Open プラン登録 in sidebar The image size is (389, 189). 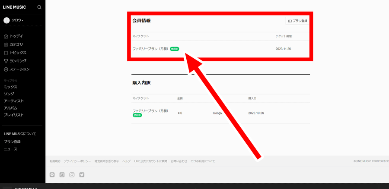(x=12, y=142)
